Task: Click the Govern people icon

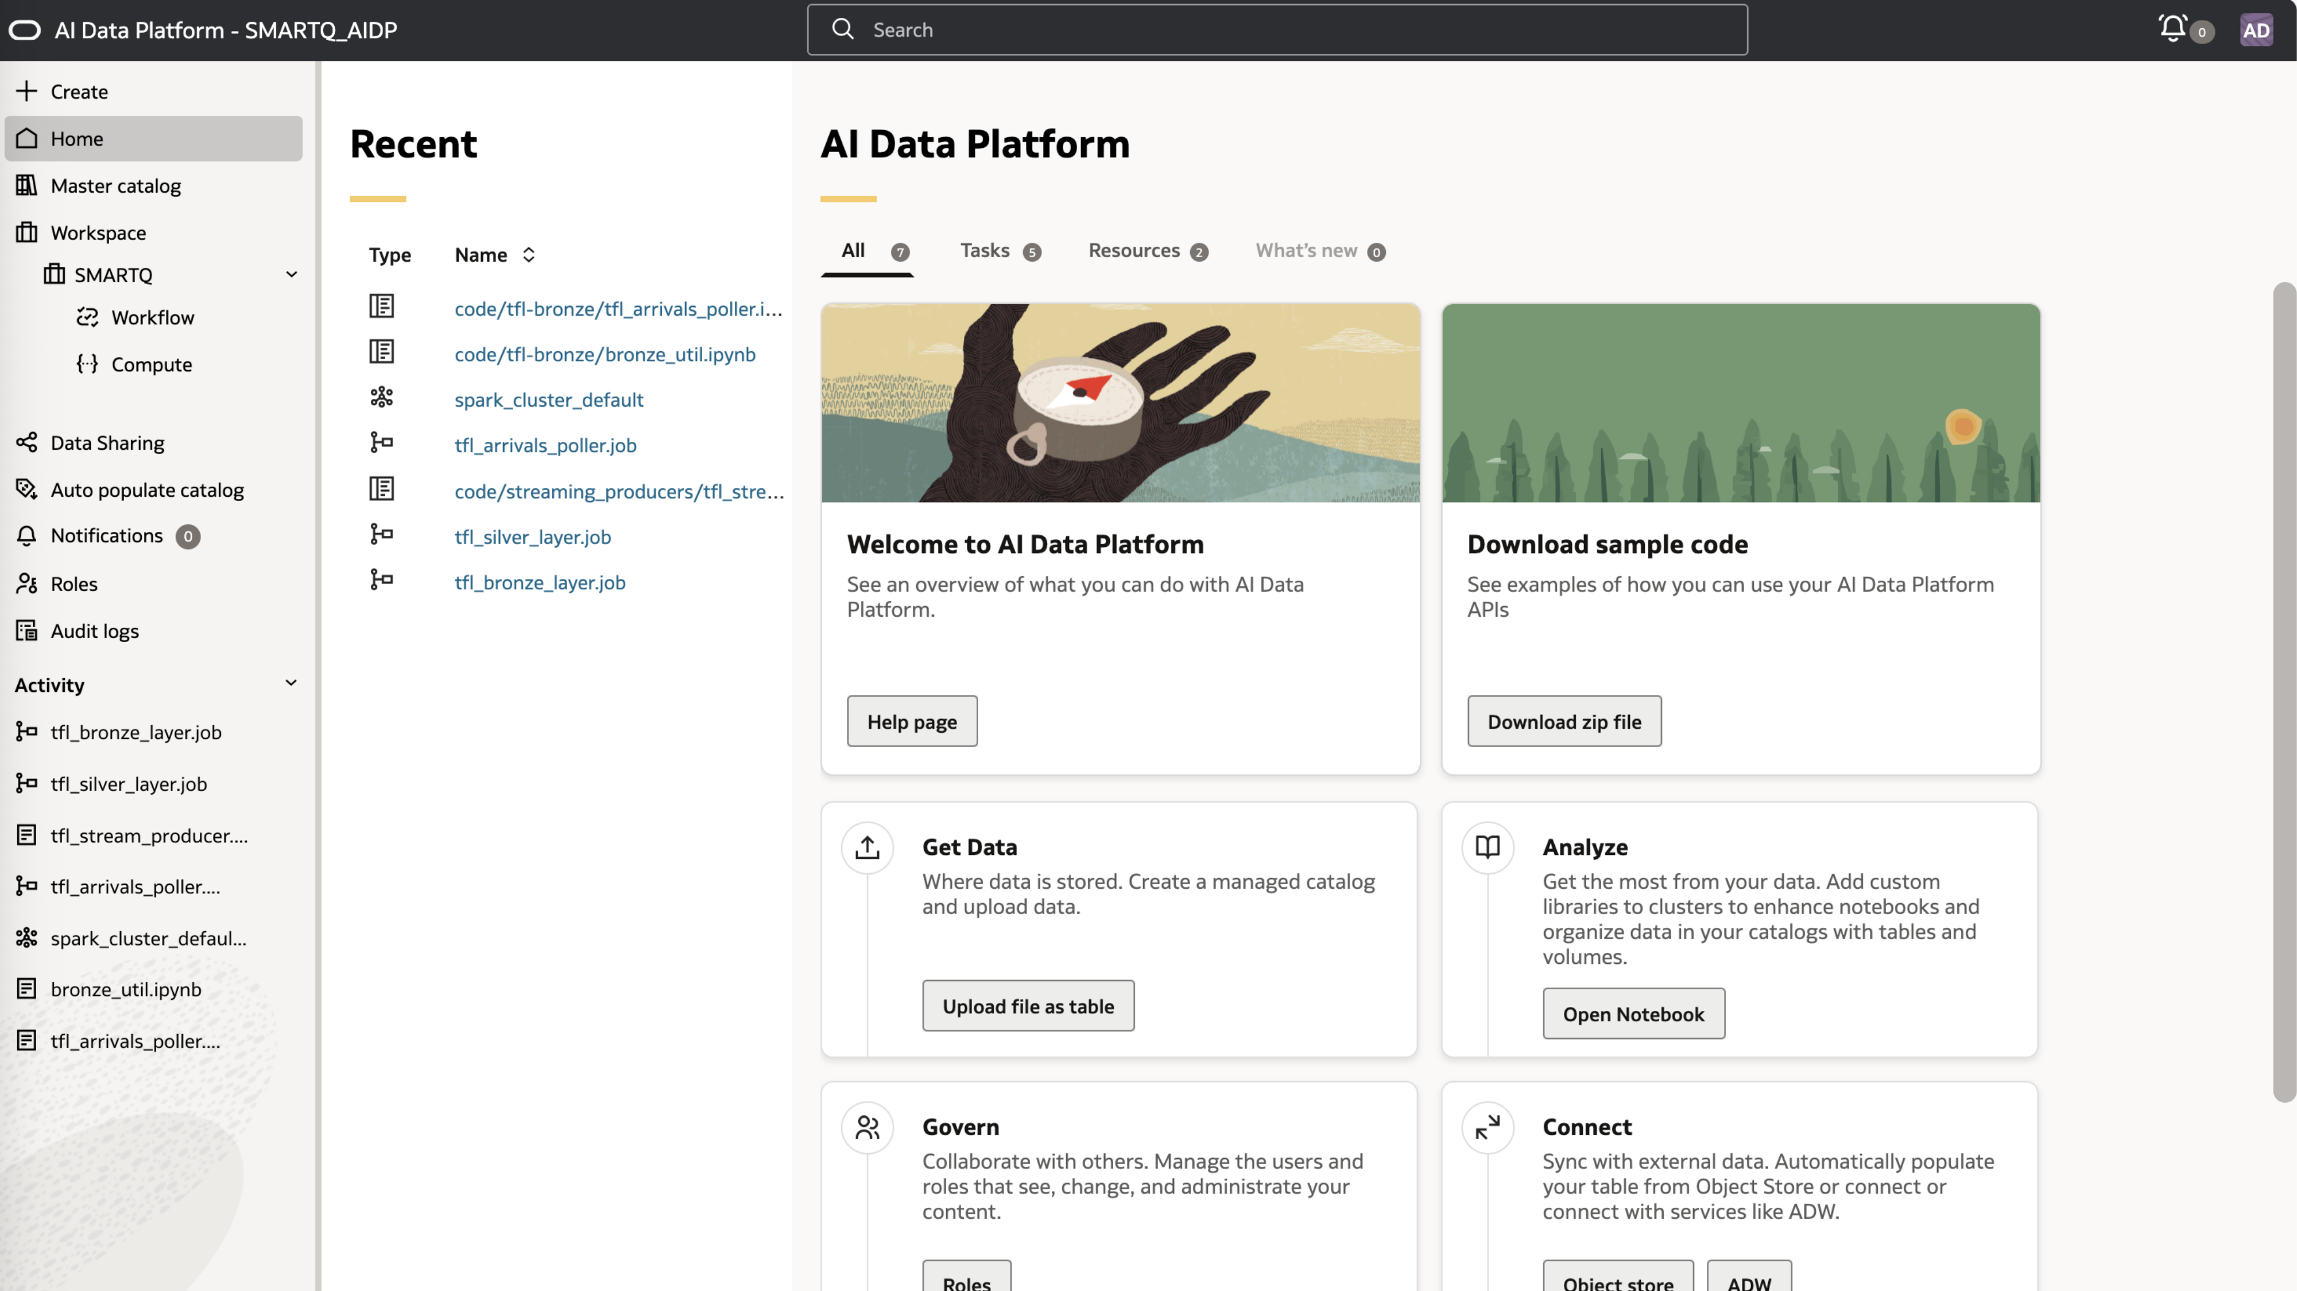Action: coord(867,1127)
